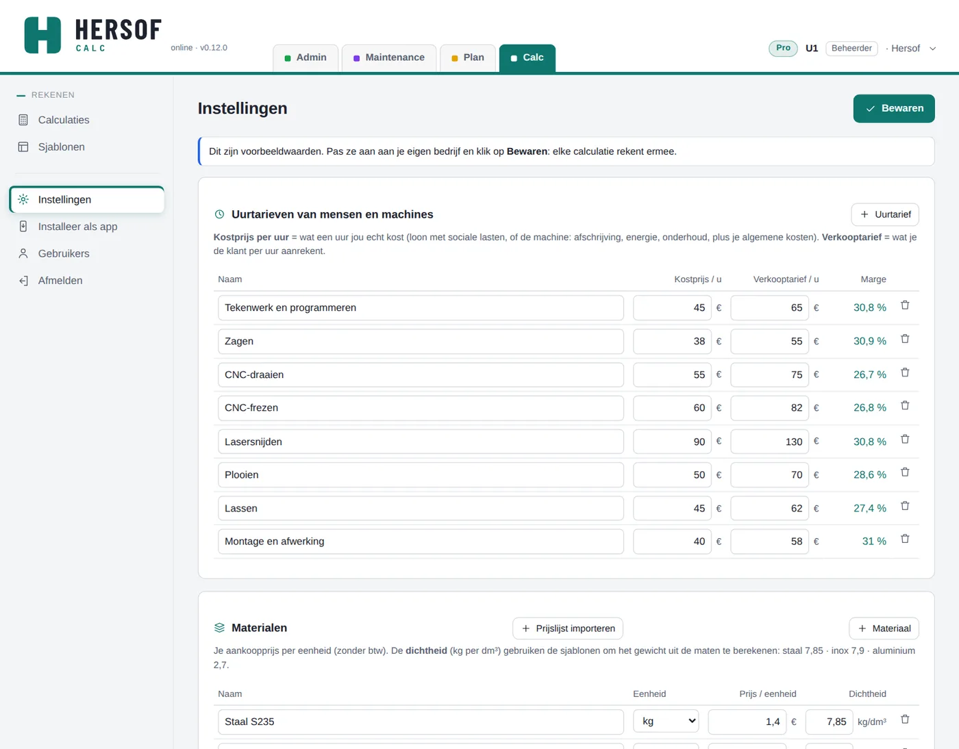Expand the Hersof account menu chevron
The width and height of the screenshot is (959, 749).
(932, 49)
